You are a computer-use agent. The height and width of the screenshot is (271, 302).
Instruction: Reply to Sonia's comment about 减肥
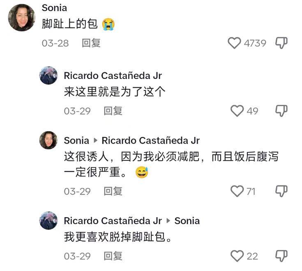point(113,191)
